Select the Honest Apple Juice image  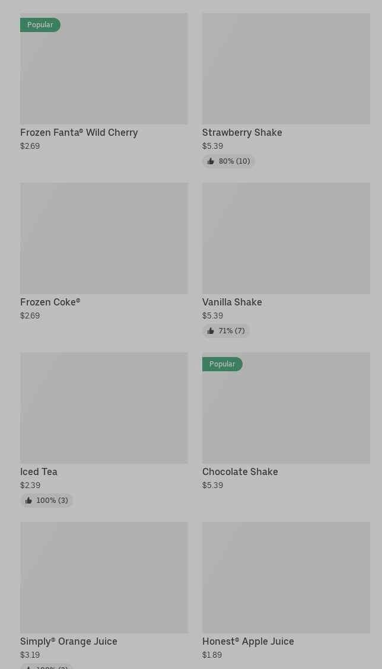pyautogui.click(x=286, y=578)
